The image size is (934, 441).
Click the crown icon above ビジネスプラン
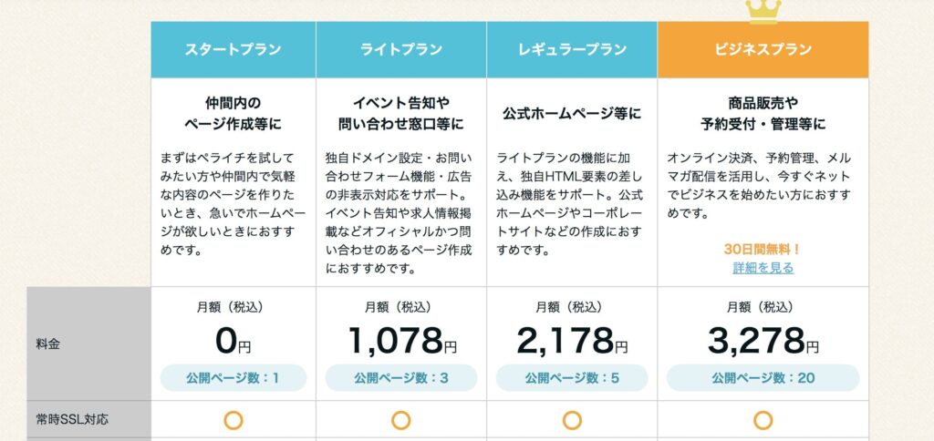pyautogui.click(x=763, y=12)
